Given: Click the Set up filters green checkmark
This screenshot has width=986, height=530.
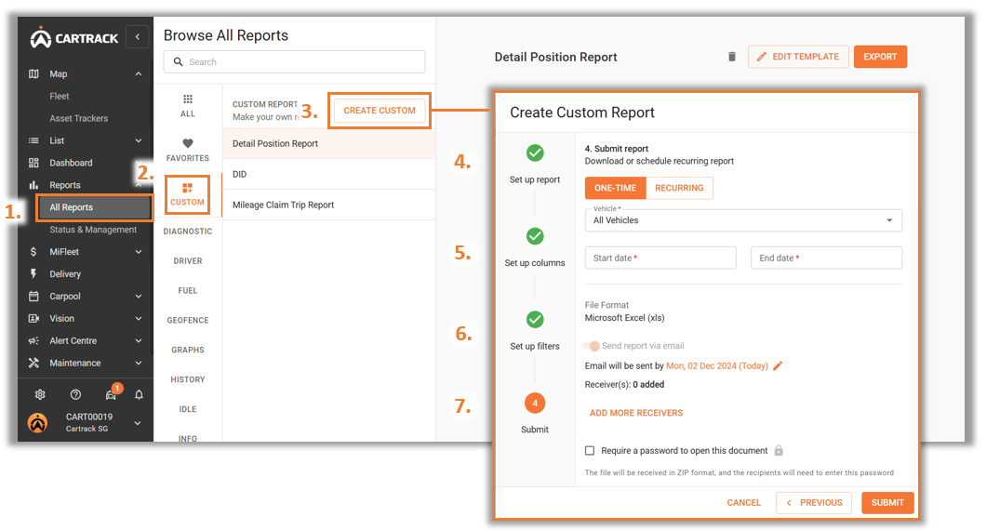Looking at the screenshot, I should point(535,319).
